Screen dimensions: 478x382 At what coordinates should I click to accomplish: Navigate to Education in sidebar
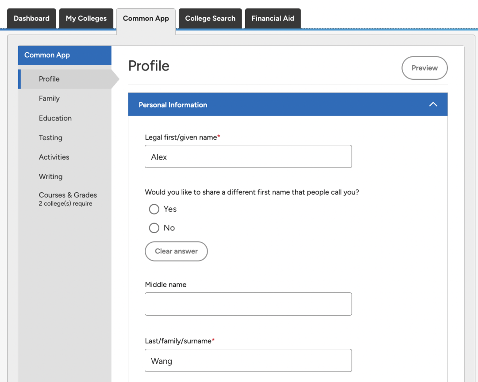(x=55, y=118)
